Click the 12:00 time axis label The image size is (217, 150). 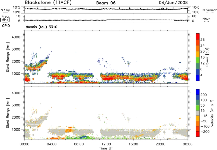click(106, 144)
